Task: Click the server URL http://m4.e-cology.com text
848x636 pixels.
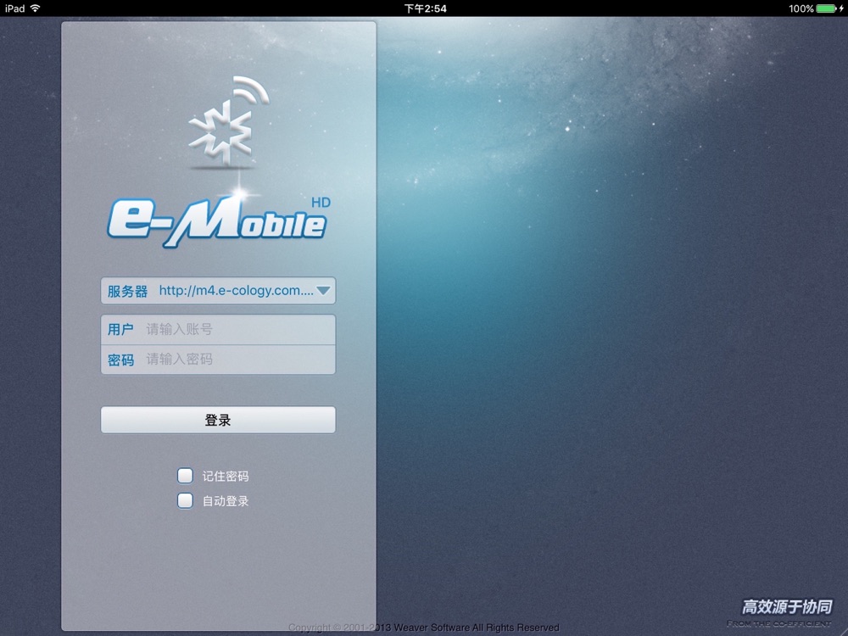Action: 236,290
